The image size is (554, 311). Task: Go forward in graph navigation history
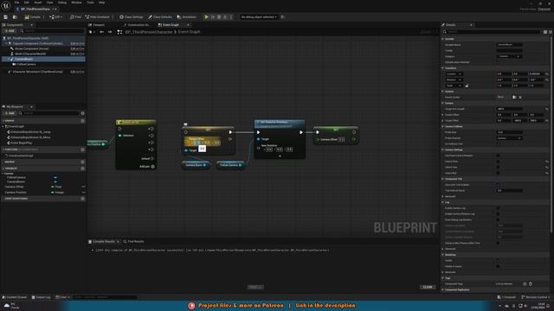pyautogui.click(x=110, y=32)
